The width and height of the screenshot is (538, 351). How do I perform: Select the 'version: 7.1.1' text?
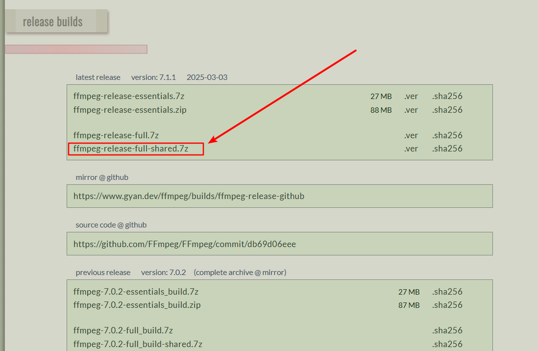pos(153,77)
